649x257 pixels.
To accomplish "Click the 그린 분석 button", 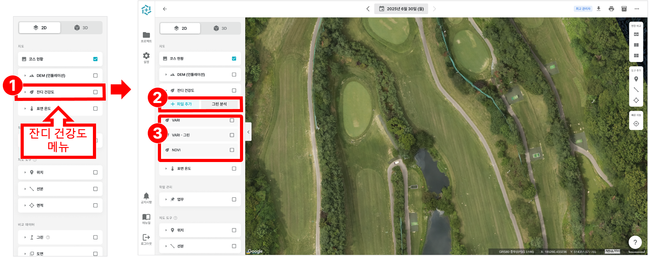I will tap(219, 104).
